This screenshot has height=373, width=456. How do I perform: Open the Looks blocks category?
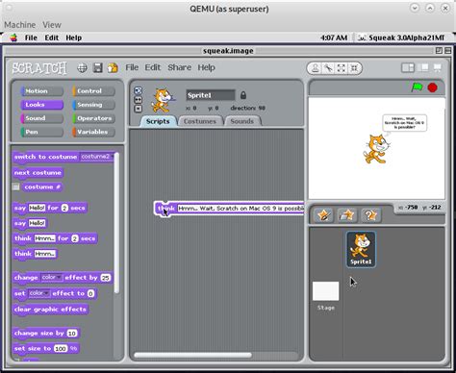42,105
